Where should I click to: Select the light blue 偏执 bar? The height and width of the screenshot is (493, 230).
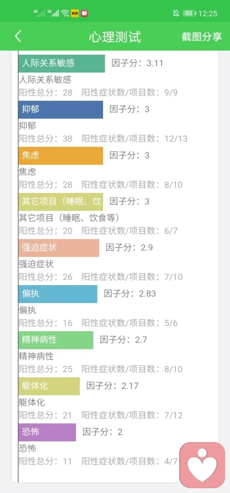57,294
